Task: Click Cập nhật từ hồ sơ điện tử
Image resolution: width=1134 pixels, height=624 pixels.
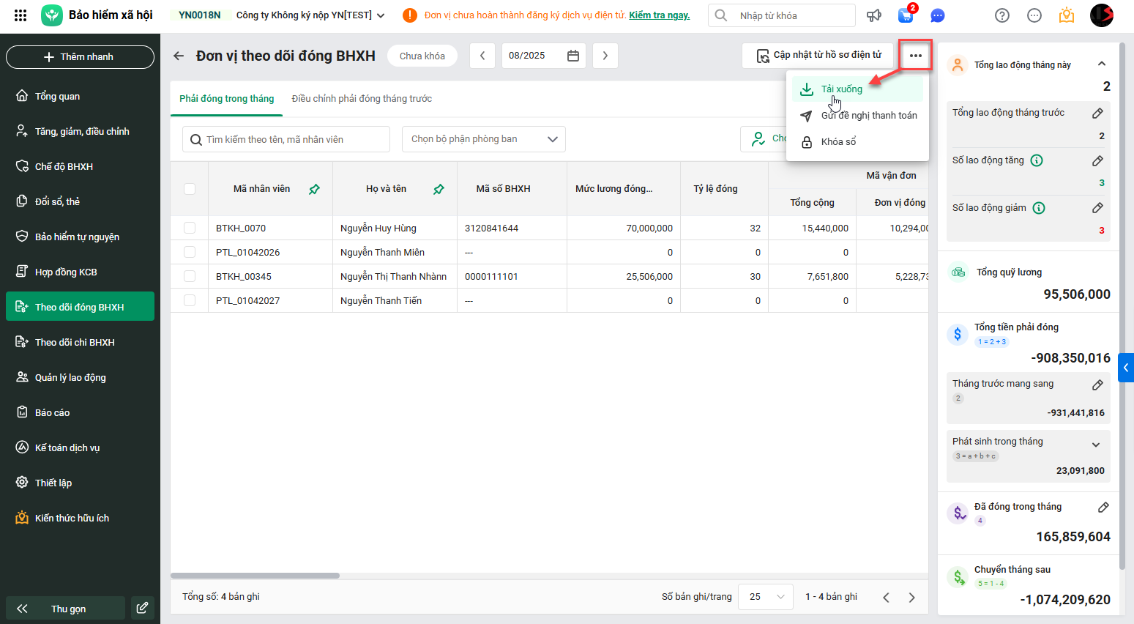Action: click(818, 56)
